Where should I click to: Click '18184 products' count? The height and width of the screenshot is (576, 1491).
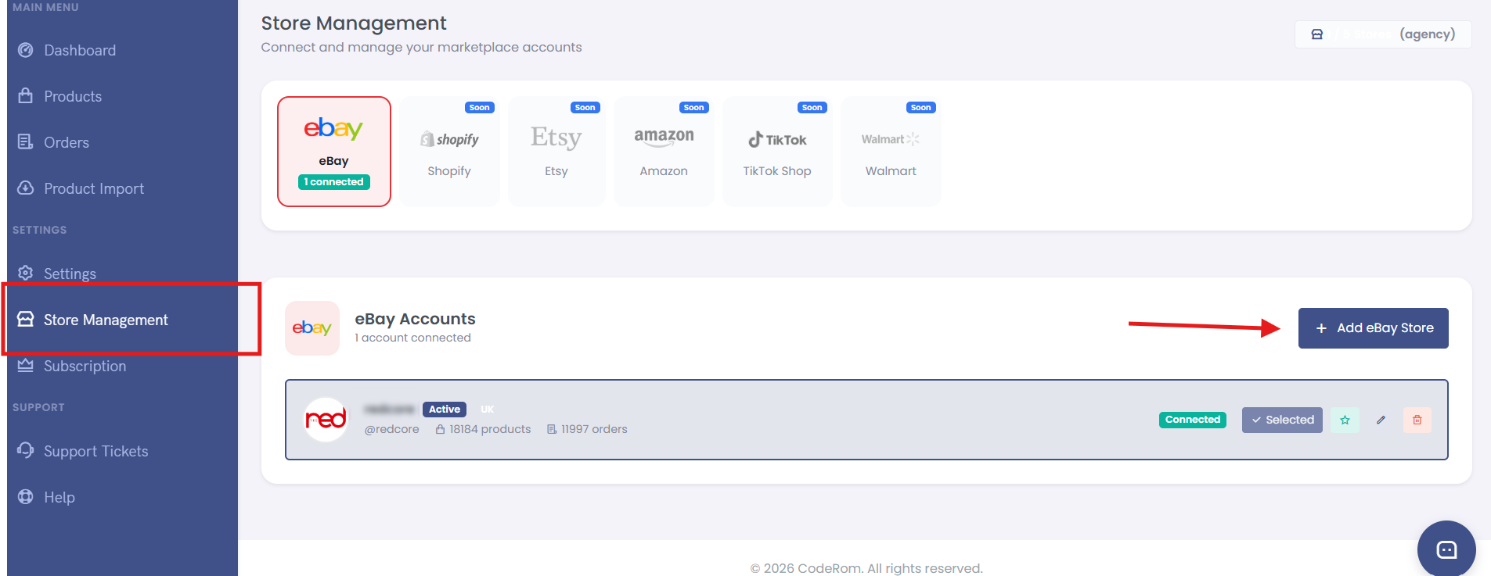[x=483, y=429]
